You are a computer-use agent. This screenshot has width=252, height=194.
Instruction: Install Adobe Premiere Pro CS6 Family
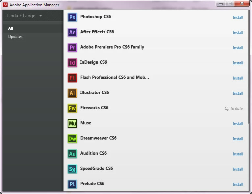tap(238, 48)
